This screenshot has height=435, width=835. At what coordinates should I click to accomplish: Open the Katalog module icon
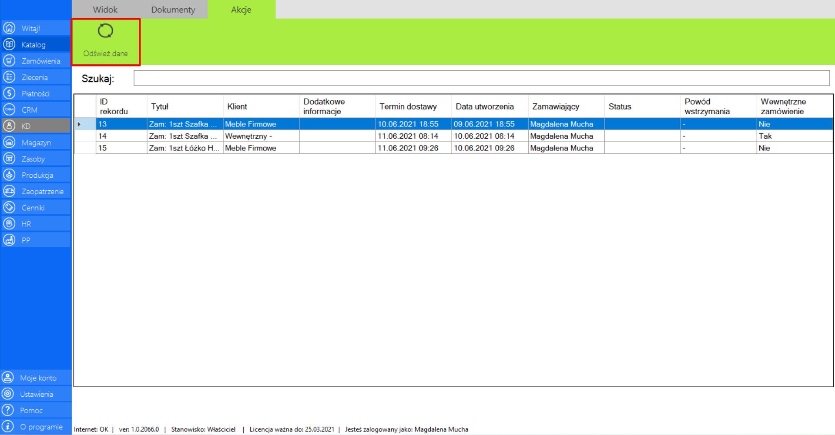tap(9, 45)
